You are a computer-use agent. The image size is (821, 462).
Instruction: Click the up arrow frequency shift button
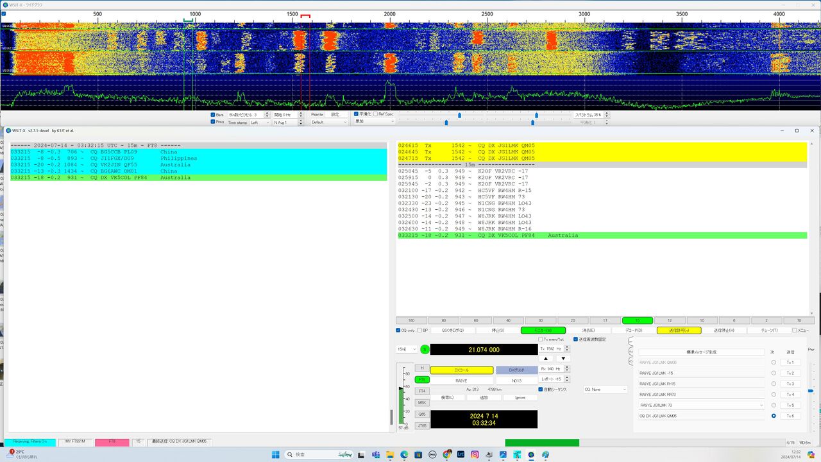click(546, 358)
